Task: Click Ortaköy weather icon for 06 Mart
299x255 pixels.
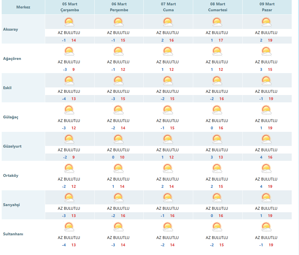Action: coord(118,168)
